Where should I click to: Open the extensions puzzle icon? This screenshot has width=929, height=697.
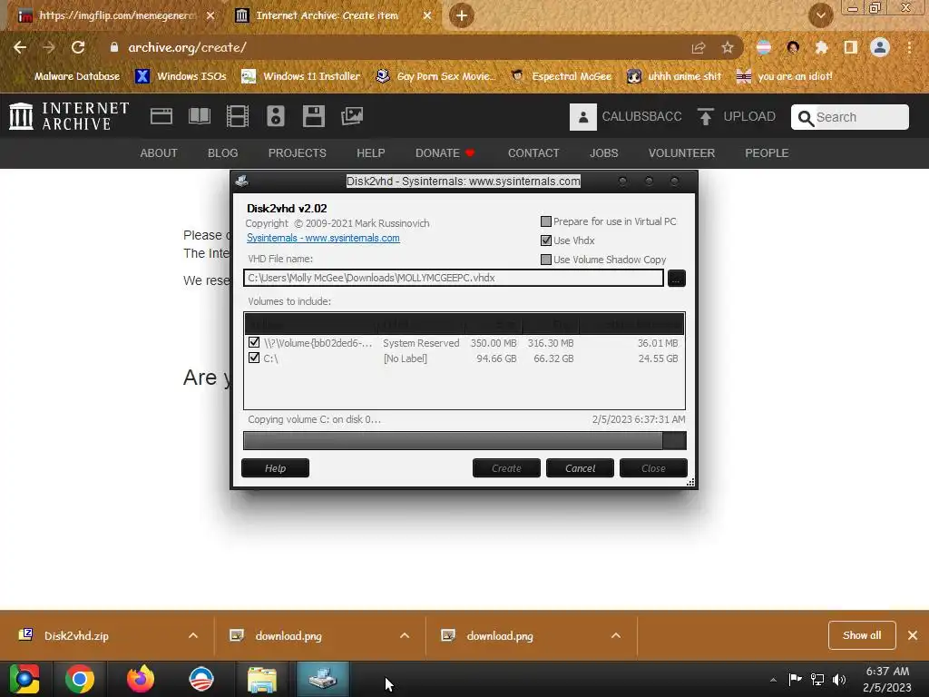[821, 47]
